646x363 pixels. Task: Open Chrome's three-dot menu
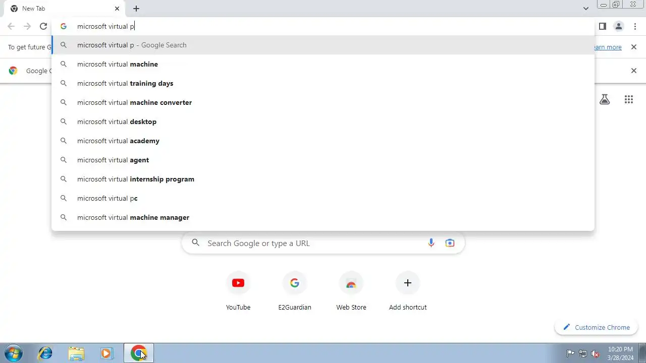[635, 26]
